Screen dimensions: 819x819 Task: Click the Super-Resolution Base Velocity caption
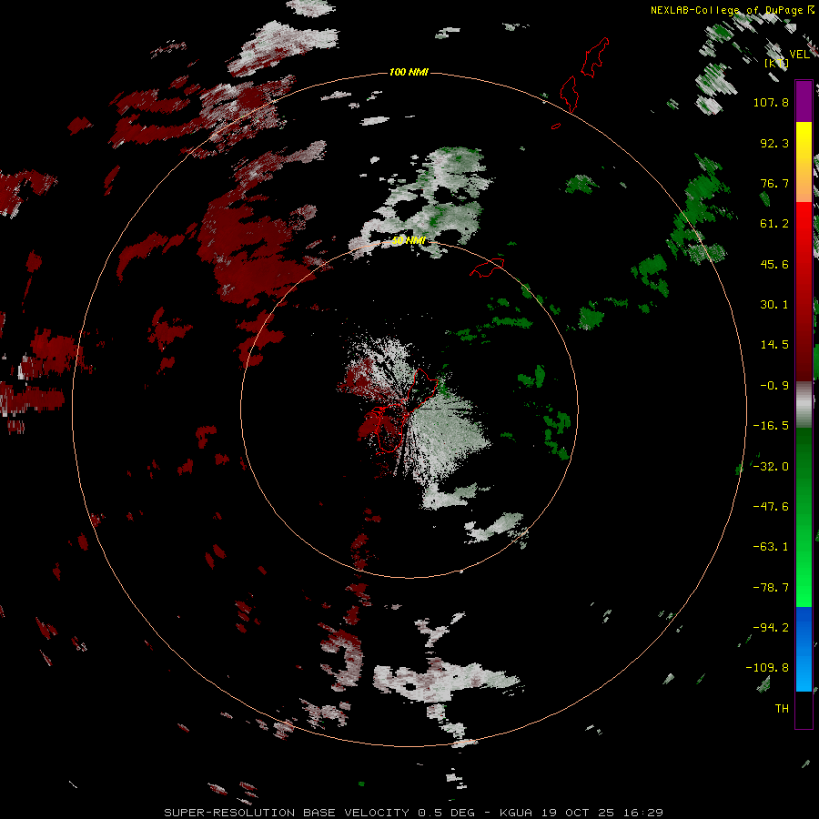[414, 813]
